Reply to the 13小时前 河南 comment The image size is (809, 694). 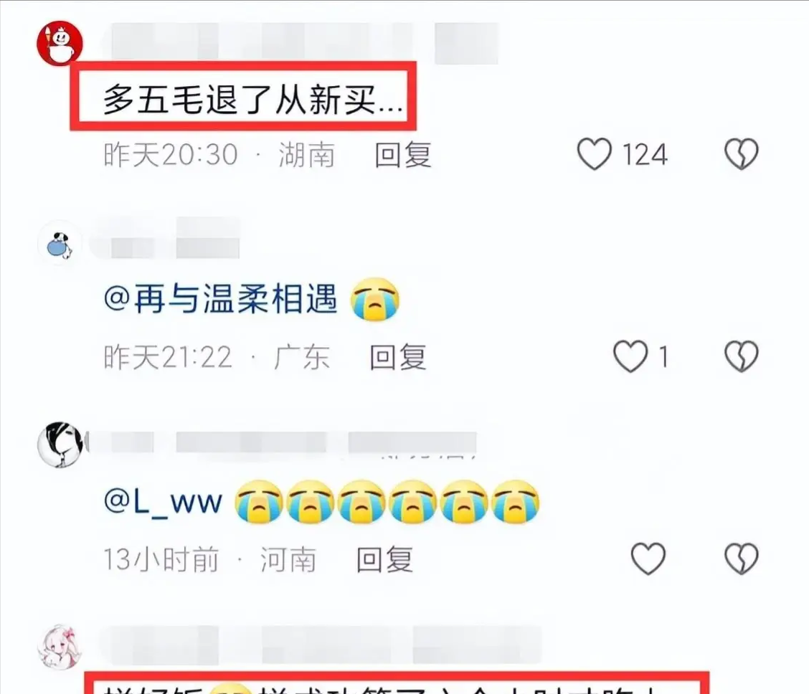[385, 559]
